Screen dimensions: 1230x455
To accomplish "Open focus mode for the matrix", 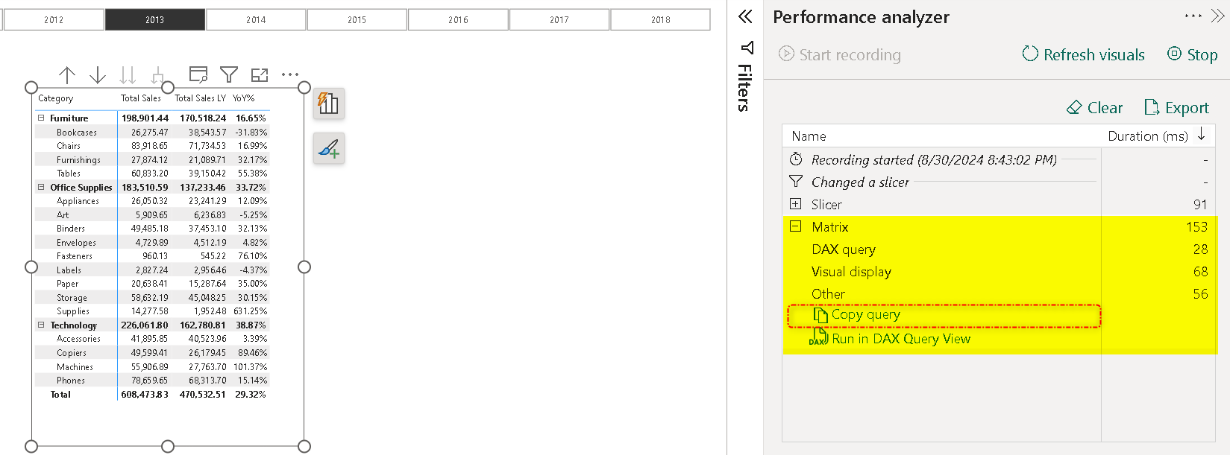I will [260, 74].
